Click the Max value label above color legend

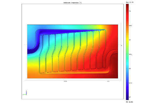pyautogui.click(x=130, y=2)
